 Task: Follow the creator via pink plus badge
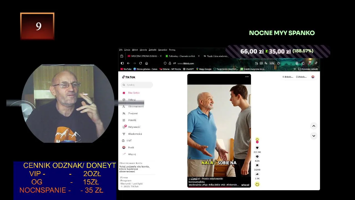pyautogui.click(x=257, y=142)
